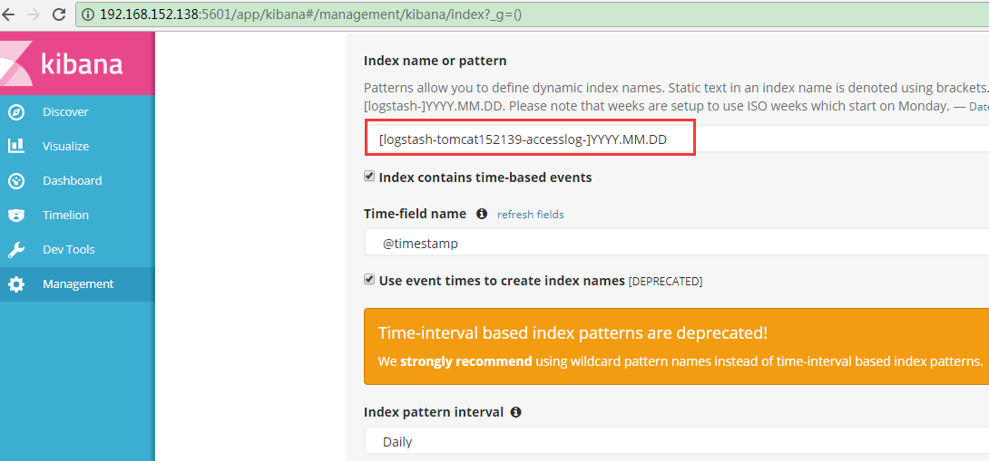
Task: Click the Dashboard gauge icon
Action: point(16,181)
